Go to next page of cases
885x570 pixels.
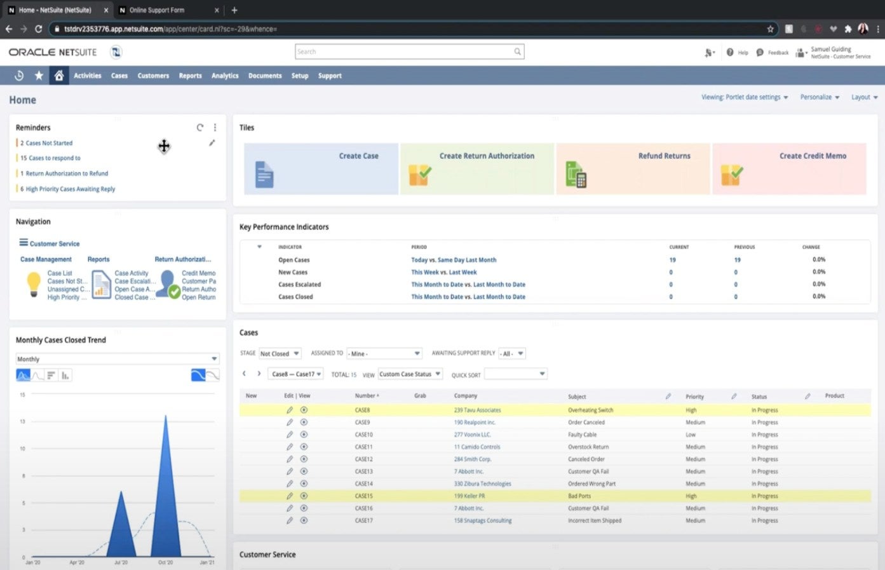tap(259, 374)
